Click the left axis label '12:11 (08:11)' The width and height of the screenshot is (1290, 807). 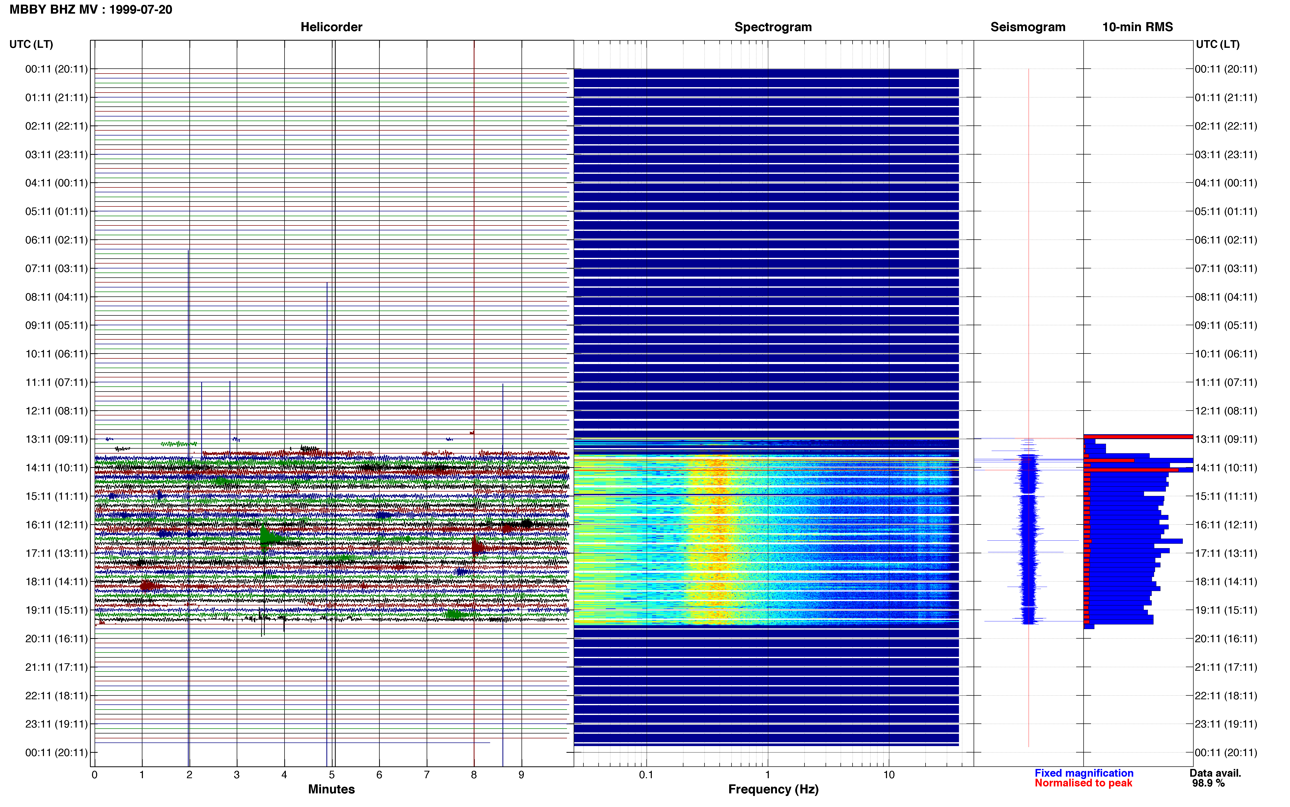tap(57, 411)
